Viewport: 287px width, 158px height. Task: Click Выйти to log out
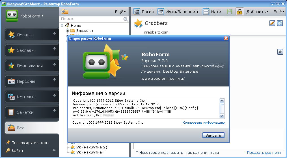tap(14, 150)
